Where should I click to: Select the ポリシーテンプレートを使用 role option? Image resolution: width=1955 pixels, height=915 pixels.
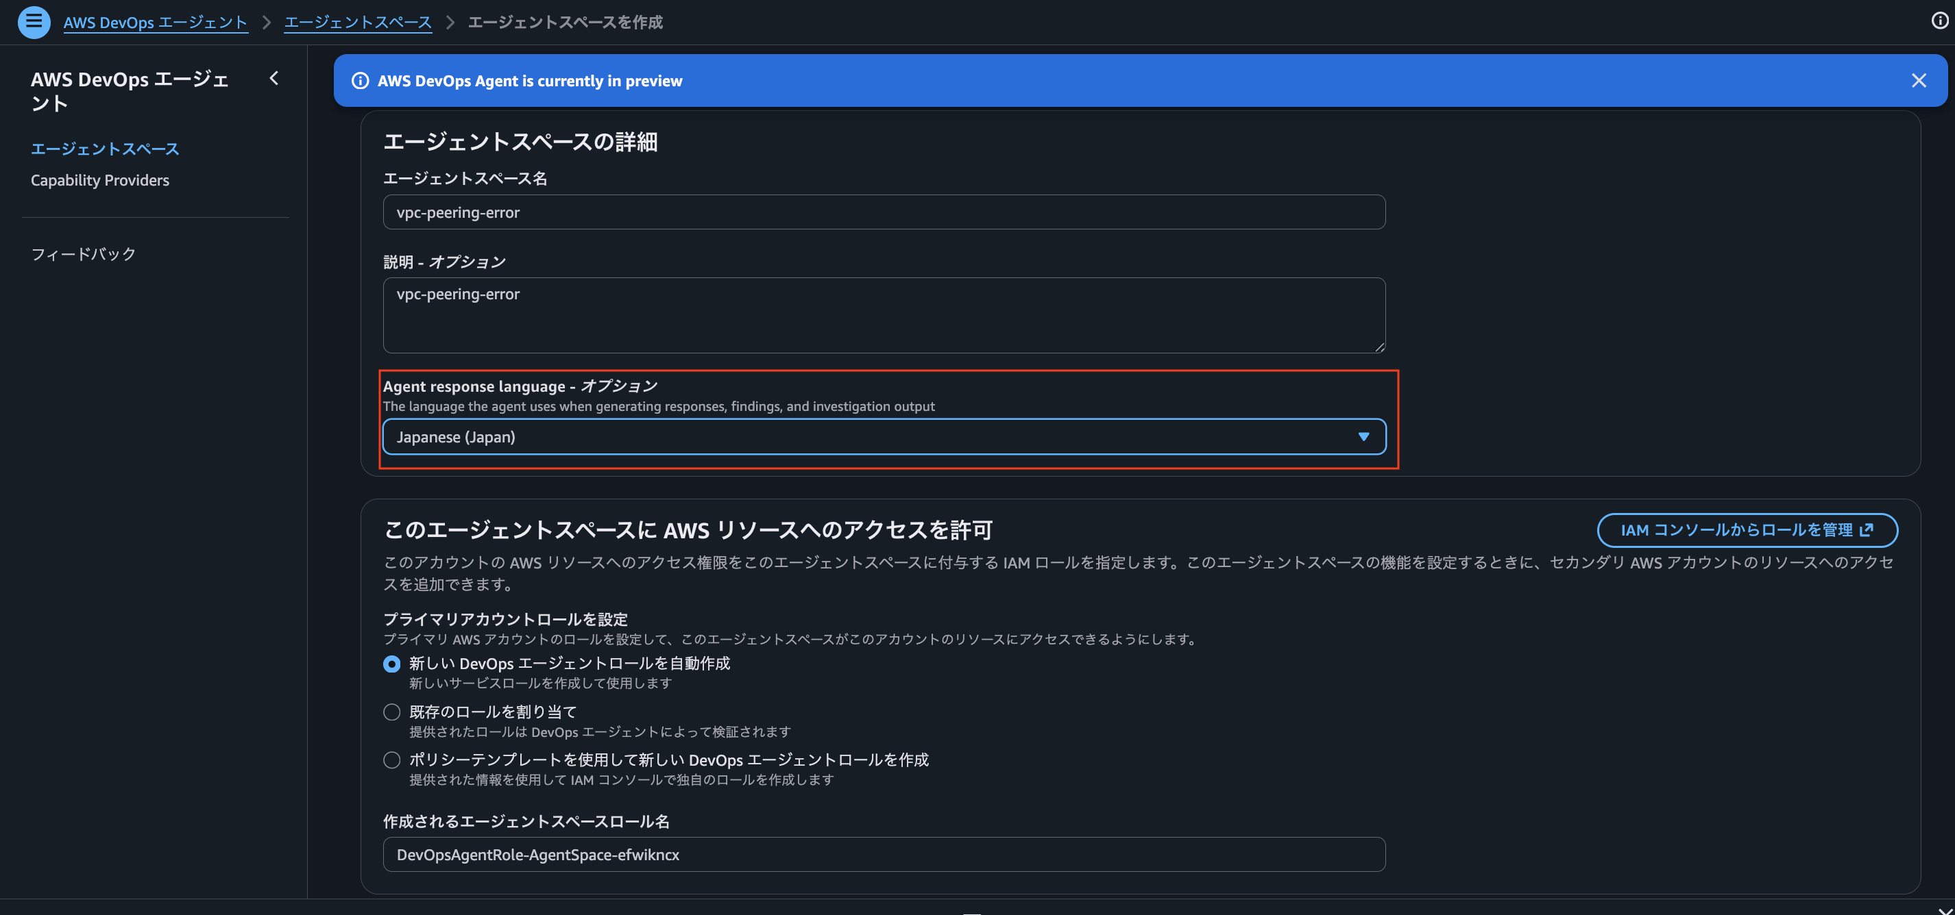tap(391, 760)
